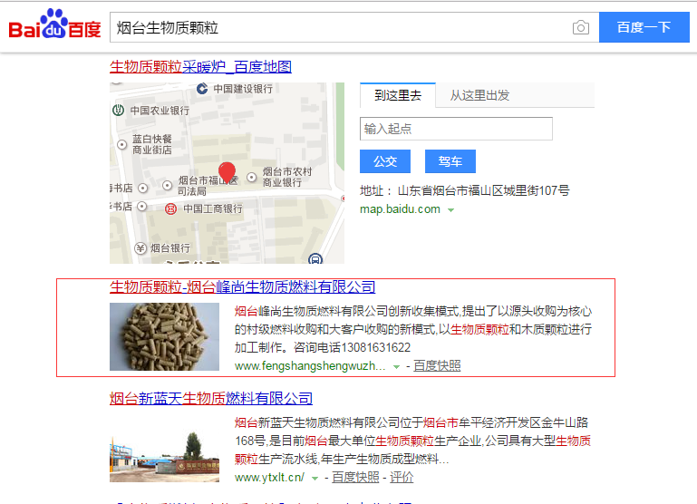
Task: Expand the arrow next to map.baidu.com
Action: [450, 210]
